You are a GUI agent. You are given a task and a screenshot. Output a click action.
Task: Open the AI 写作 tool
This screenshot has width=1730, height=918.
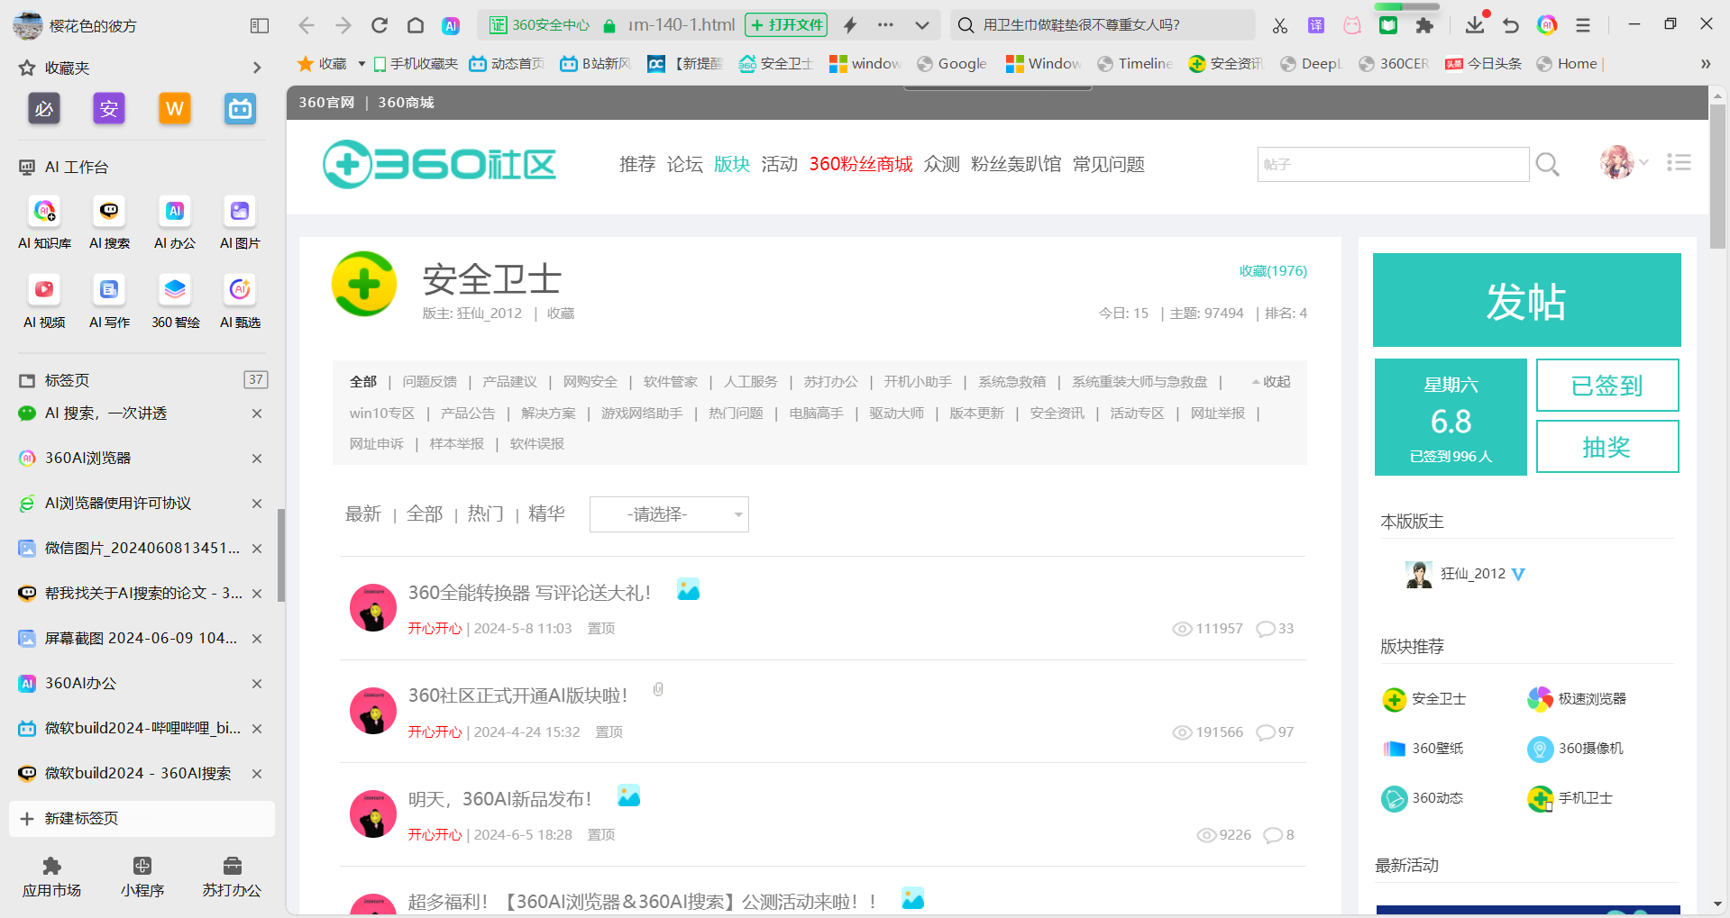[109, 302]
